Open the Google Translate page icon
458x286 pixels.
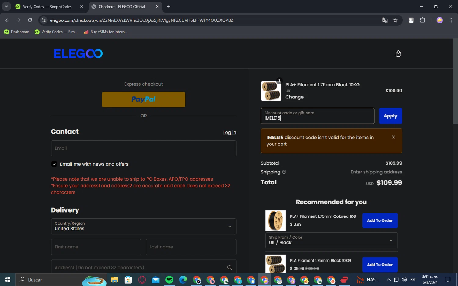(x=385, y=20)
